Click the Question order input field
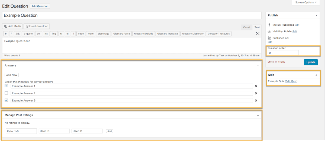 [283, 53]
